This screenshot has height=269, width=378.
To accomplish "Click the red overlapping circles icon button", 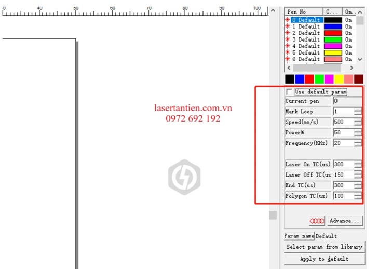I will (x=317, y=221).
